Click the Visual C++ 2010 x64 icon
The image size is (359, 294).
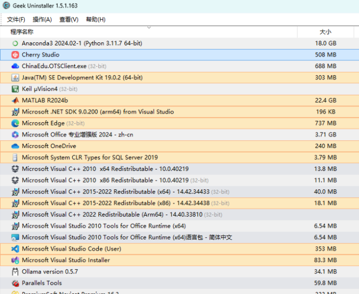coord(15,169)
